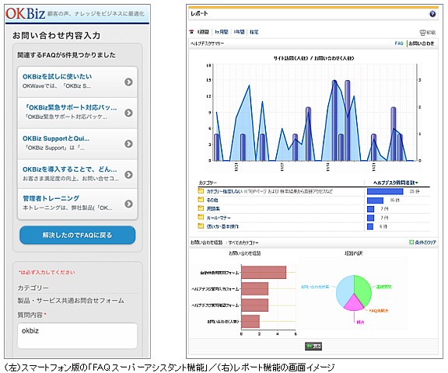Click the folder icon beside 'ルール・マナー'

click(201, 217)
